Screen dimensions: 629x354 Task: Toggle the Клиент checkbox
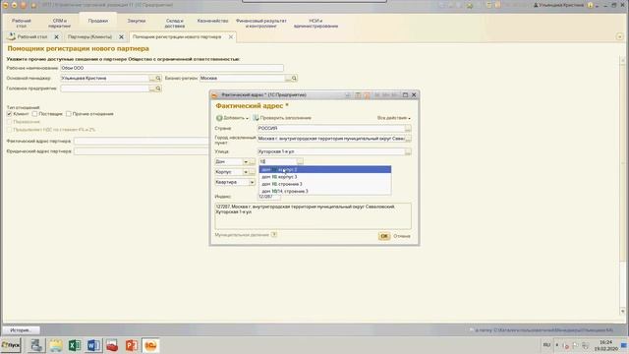9,114
